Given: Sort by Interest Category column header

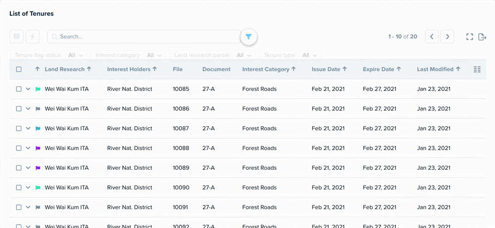Looking at the screenshot, I should pos(269,69).
